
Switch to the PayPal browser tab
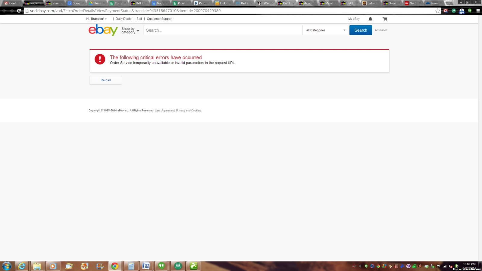pyautogui.click(x=198, y=3)
